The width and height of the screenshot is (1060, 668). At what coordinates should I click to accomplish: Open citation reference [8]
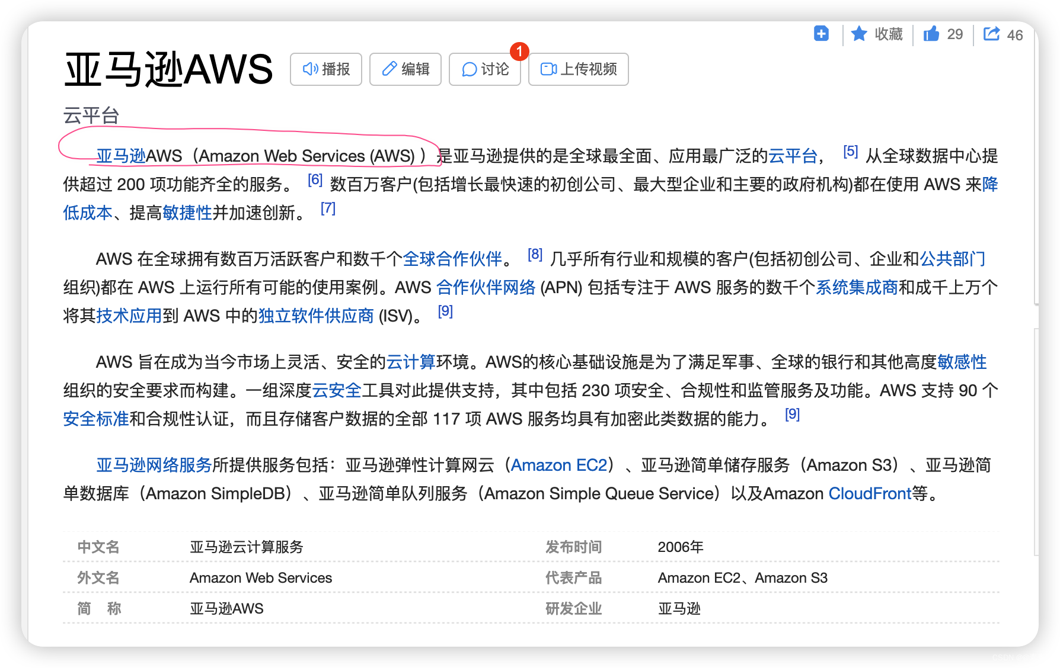tap(535, 255)
